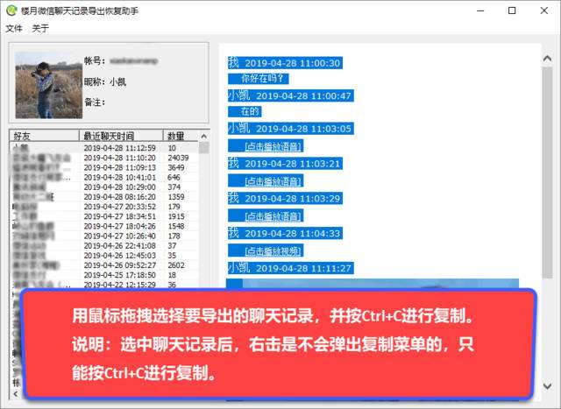Play voice message sent at 11:03:29
The width and height of the screenshot is (561, 409).
point(273,216)
